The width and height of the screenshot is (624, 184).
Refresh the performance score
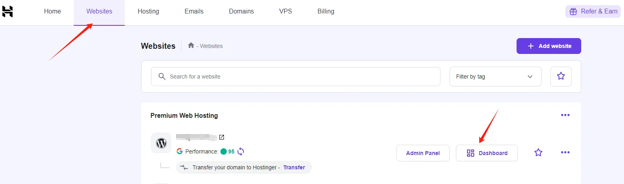241,151
